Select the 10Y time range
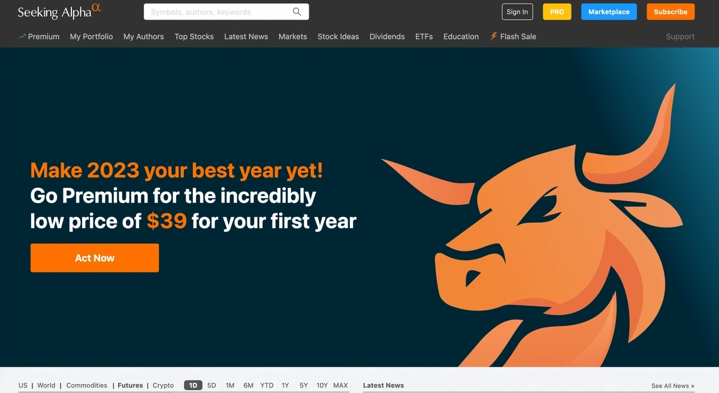The width and height of the screenshot is (719, 393). point(322,386)
